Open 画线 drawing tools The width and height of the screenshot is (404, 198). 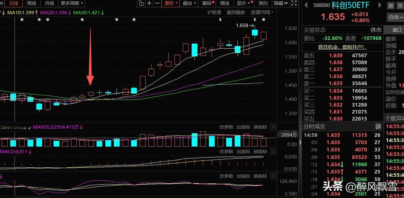pyautogui.click(x=225, y=3)
